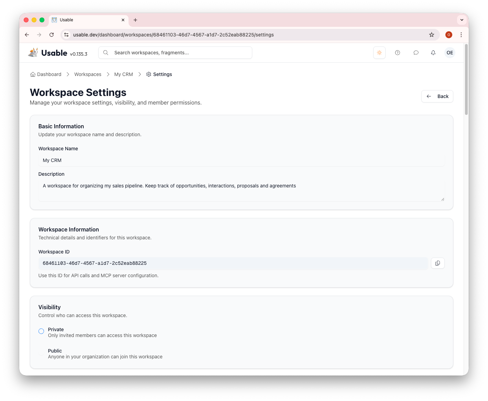
Task: Open the help menu via the question mark icon
Action: click(398, 53)
